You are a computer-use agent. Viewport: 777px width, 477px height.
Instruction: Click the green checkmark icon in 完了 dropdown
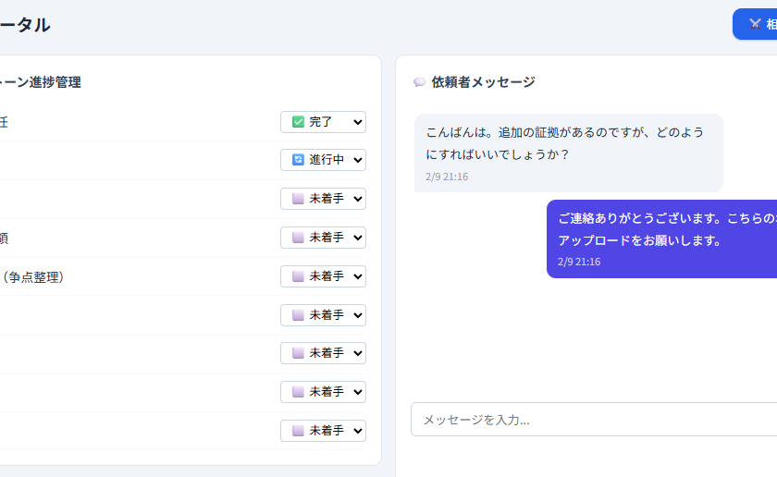click(x=298, y=122)
